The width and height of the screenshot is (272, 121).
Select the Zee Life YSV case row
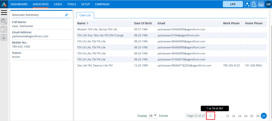click(95, 65)
